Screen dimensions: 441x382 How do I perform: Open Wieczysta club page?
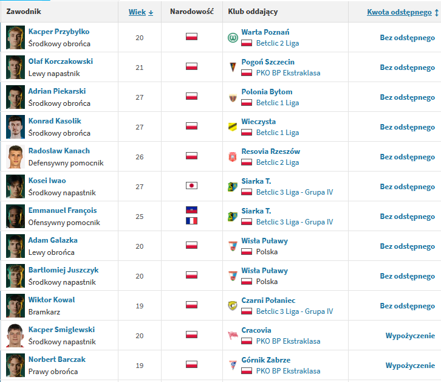tap(259, 122)
